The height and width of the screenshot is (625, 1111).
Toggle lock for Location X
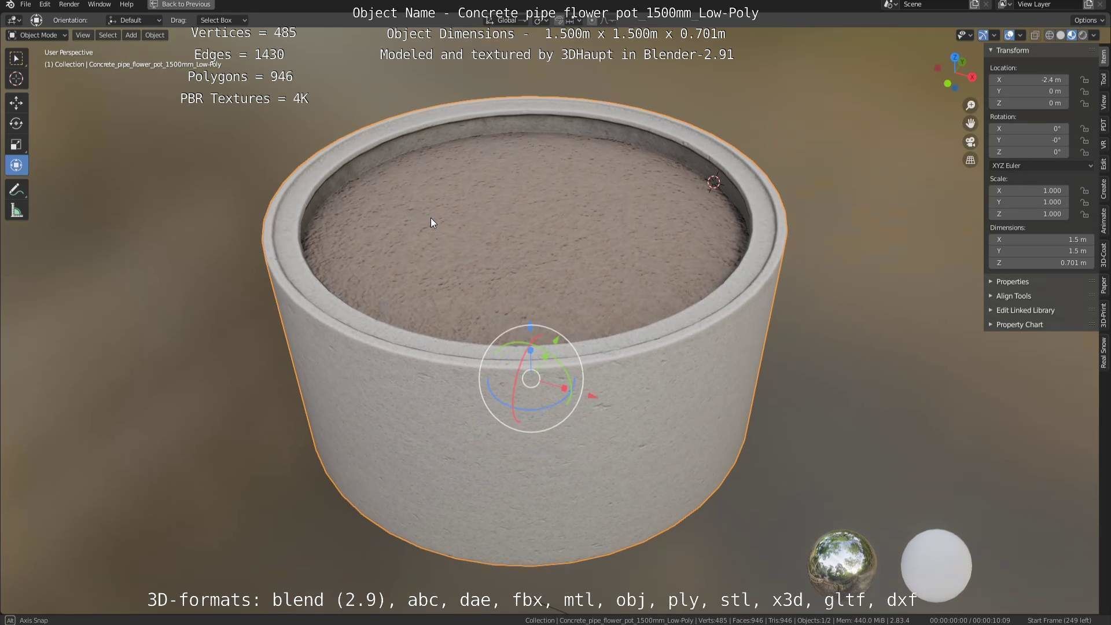pos(1084,80)
